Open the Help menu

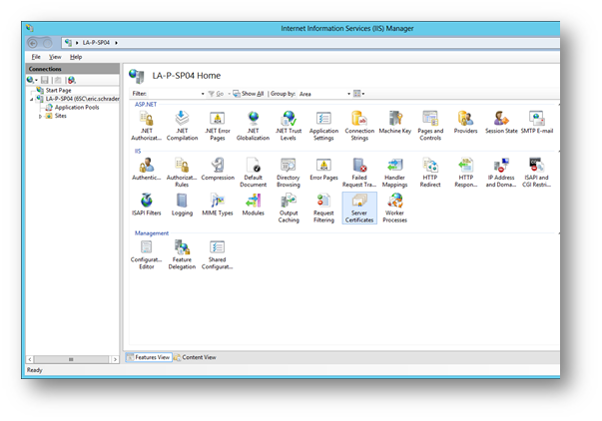(x=76, y=57)
